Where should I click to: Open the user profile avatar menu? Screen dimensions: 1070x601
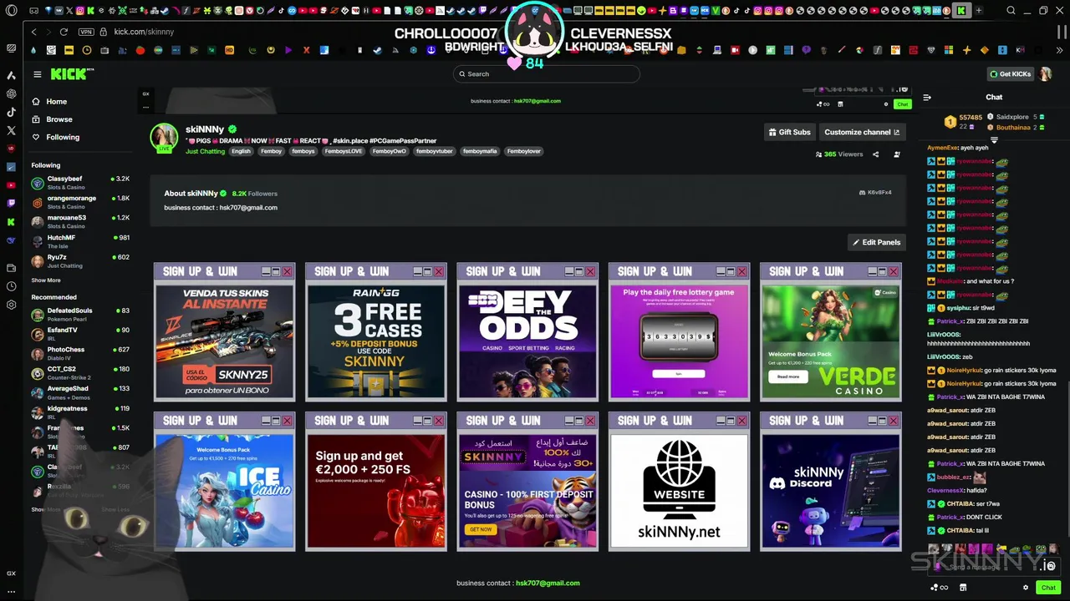[1045, 74]
